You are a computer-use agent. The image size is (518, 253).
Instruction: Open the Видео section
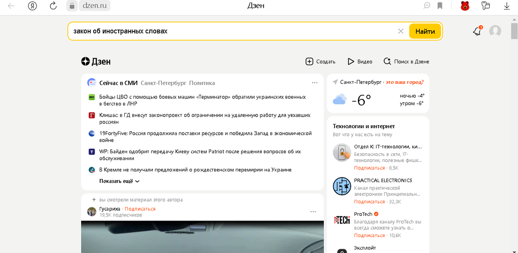pyautogui.click(x=360, y=61)
